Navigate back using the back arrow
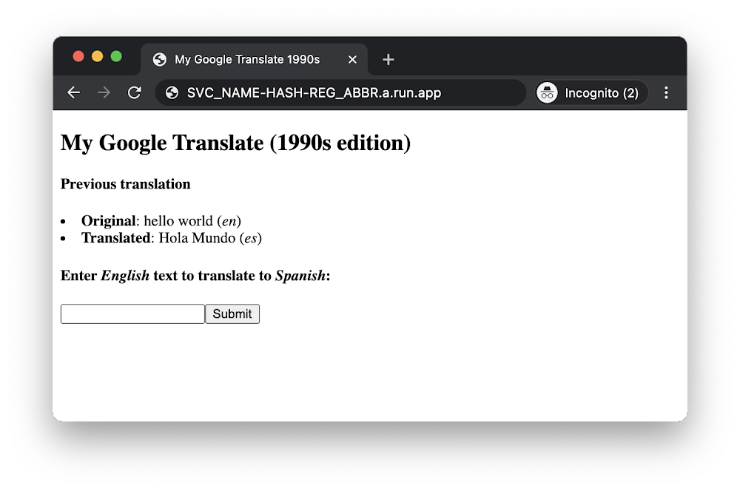Viewport: 740px width, 491px height. click(x=73, y=92)
